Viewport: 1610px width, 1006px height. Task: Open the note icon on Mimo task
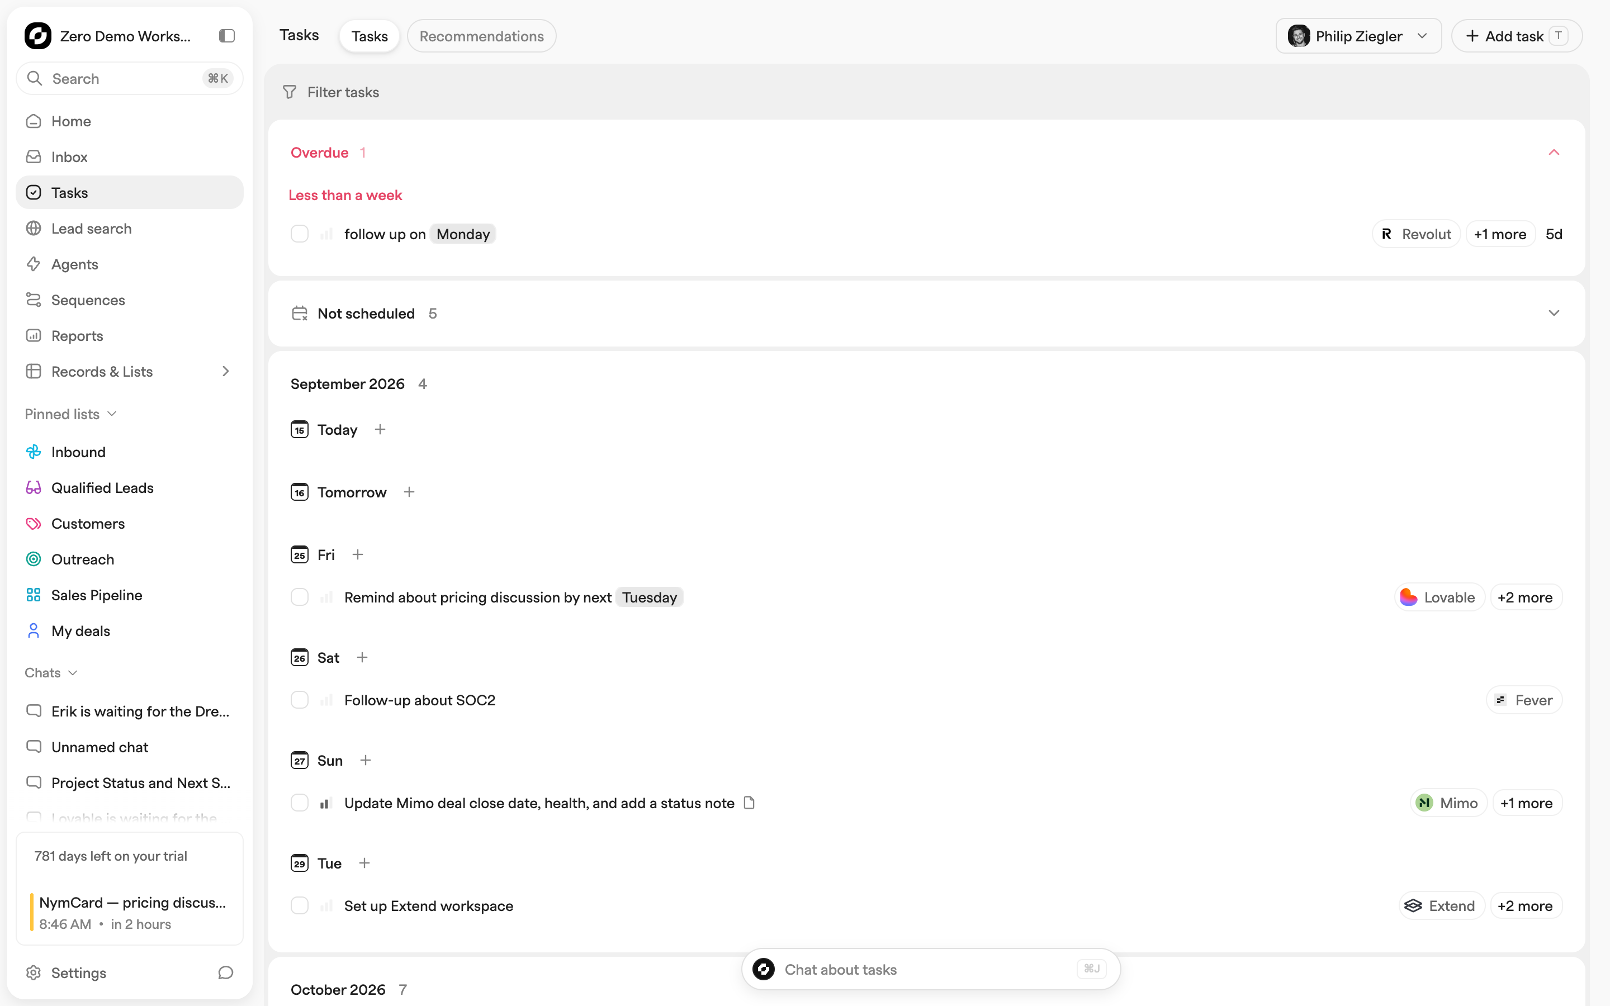[x=749, y=803]
